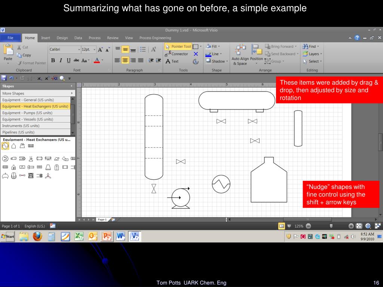
Task: Select the heat exchanger circle stencil shape
Action: [x=5, y=146]
